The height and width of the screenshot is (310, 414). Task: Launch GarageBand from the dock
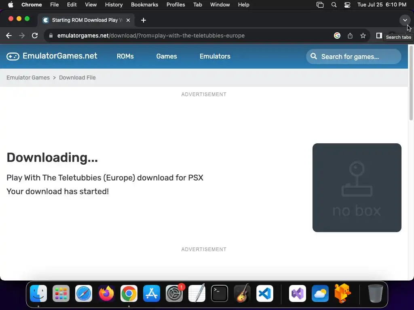(242, 293)
